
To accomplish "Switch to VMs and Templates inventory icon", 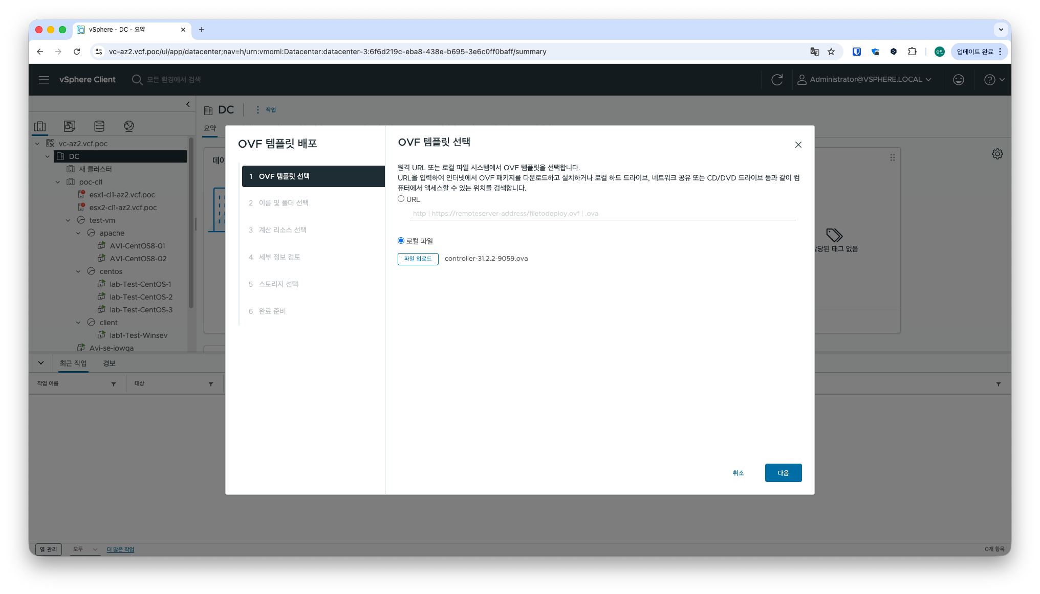I will point(70,126).
